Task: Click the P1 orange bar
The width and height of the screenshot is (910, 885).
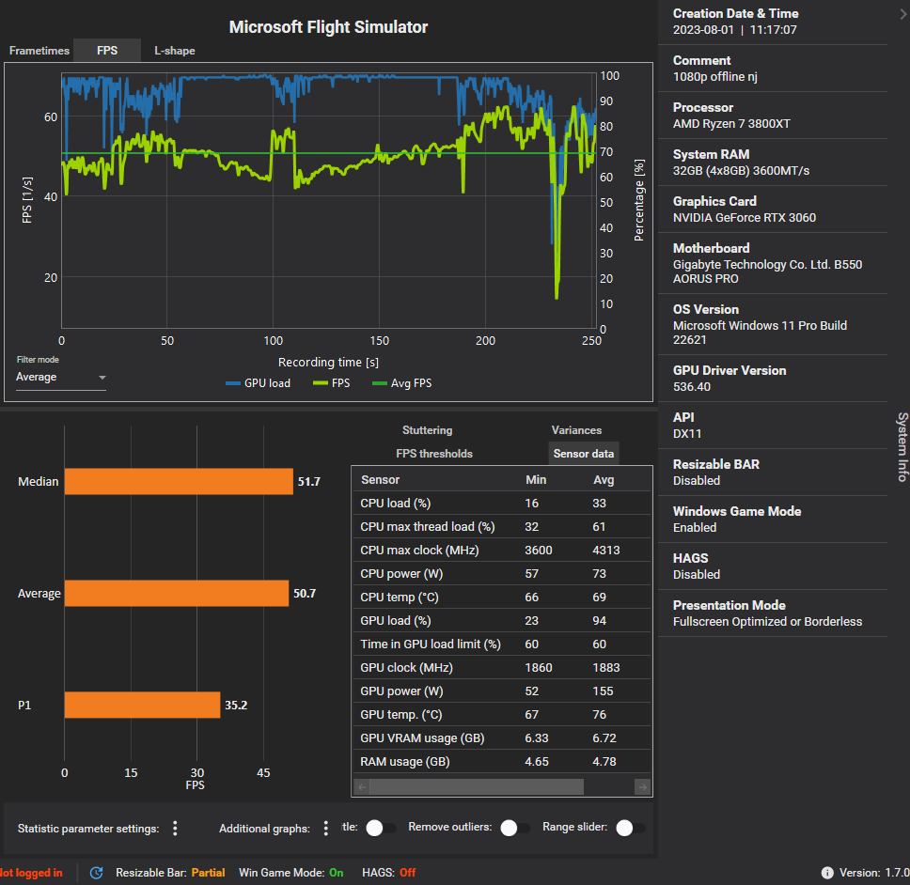Action: [x=142, y=706]
